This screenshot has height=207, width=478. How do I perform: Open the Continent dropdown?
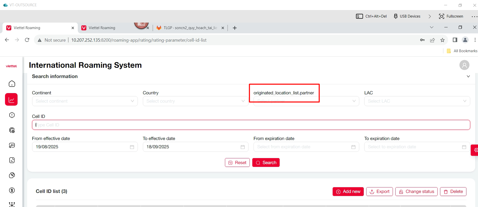[85, 101]
